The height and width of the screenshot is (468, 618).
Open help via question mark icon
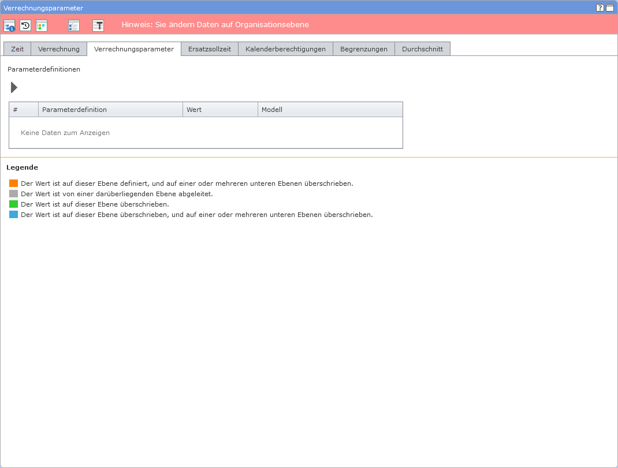click(x=600, y=8)
